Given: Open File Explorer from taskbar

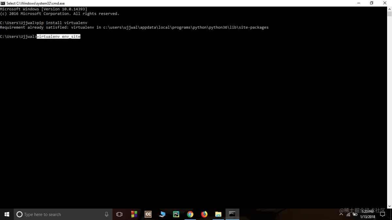Looking at the screenshot, I should point(218,214).
